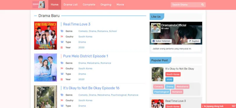The image size is (236, 108).
Task: Open the Movie section
Action: click(120, 5)
